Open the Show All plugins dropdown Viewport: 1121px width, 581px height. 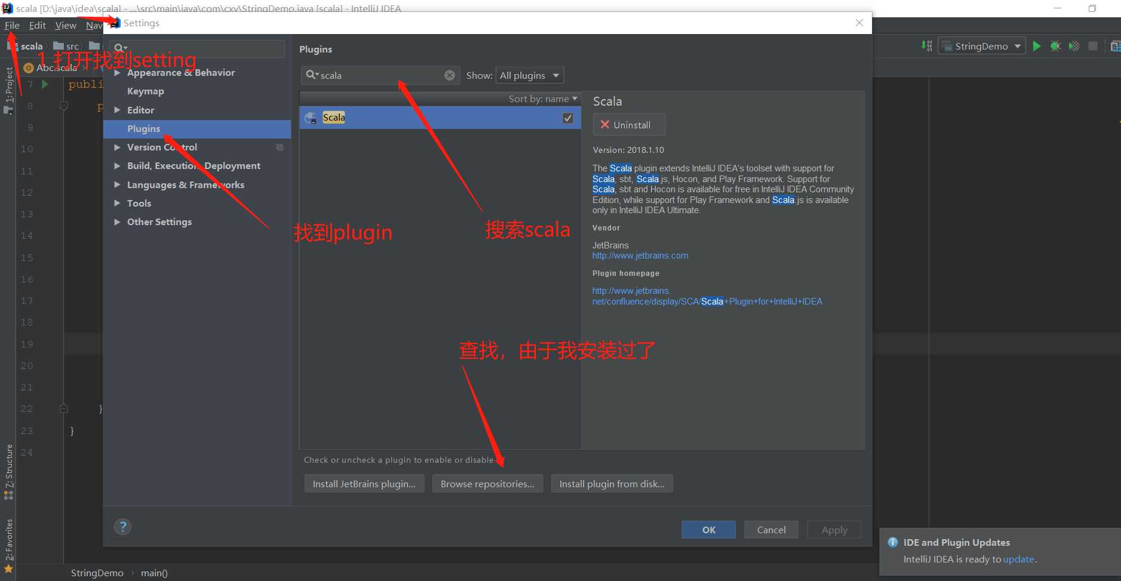[530, 75]
